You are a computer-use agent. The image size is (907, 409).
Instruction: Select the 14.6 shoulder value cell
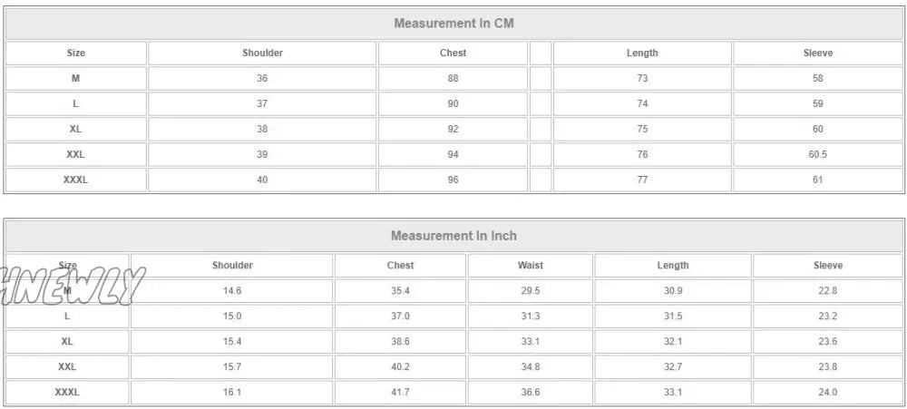[232, 291]
